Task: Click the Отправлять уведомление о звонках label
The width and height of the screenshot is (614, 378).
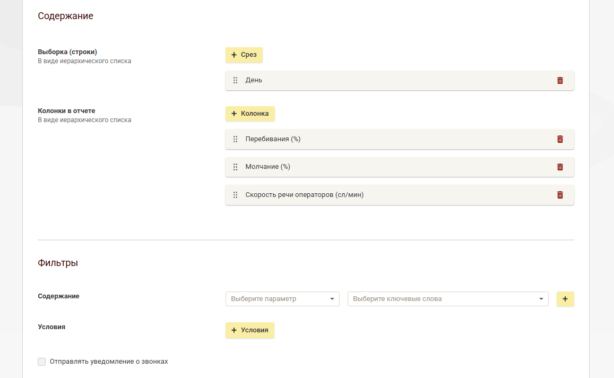Action: coord(109,362)
